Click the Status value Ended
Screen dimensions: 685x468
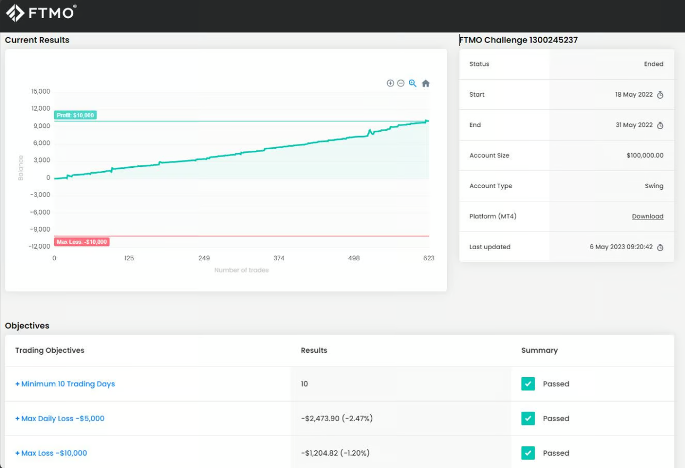pos(654,64)
